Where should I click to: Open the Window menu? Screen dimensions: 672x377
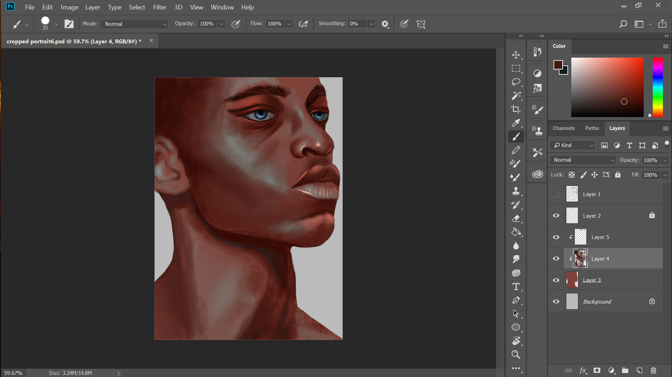(222, 7)
